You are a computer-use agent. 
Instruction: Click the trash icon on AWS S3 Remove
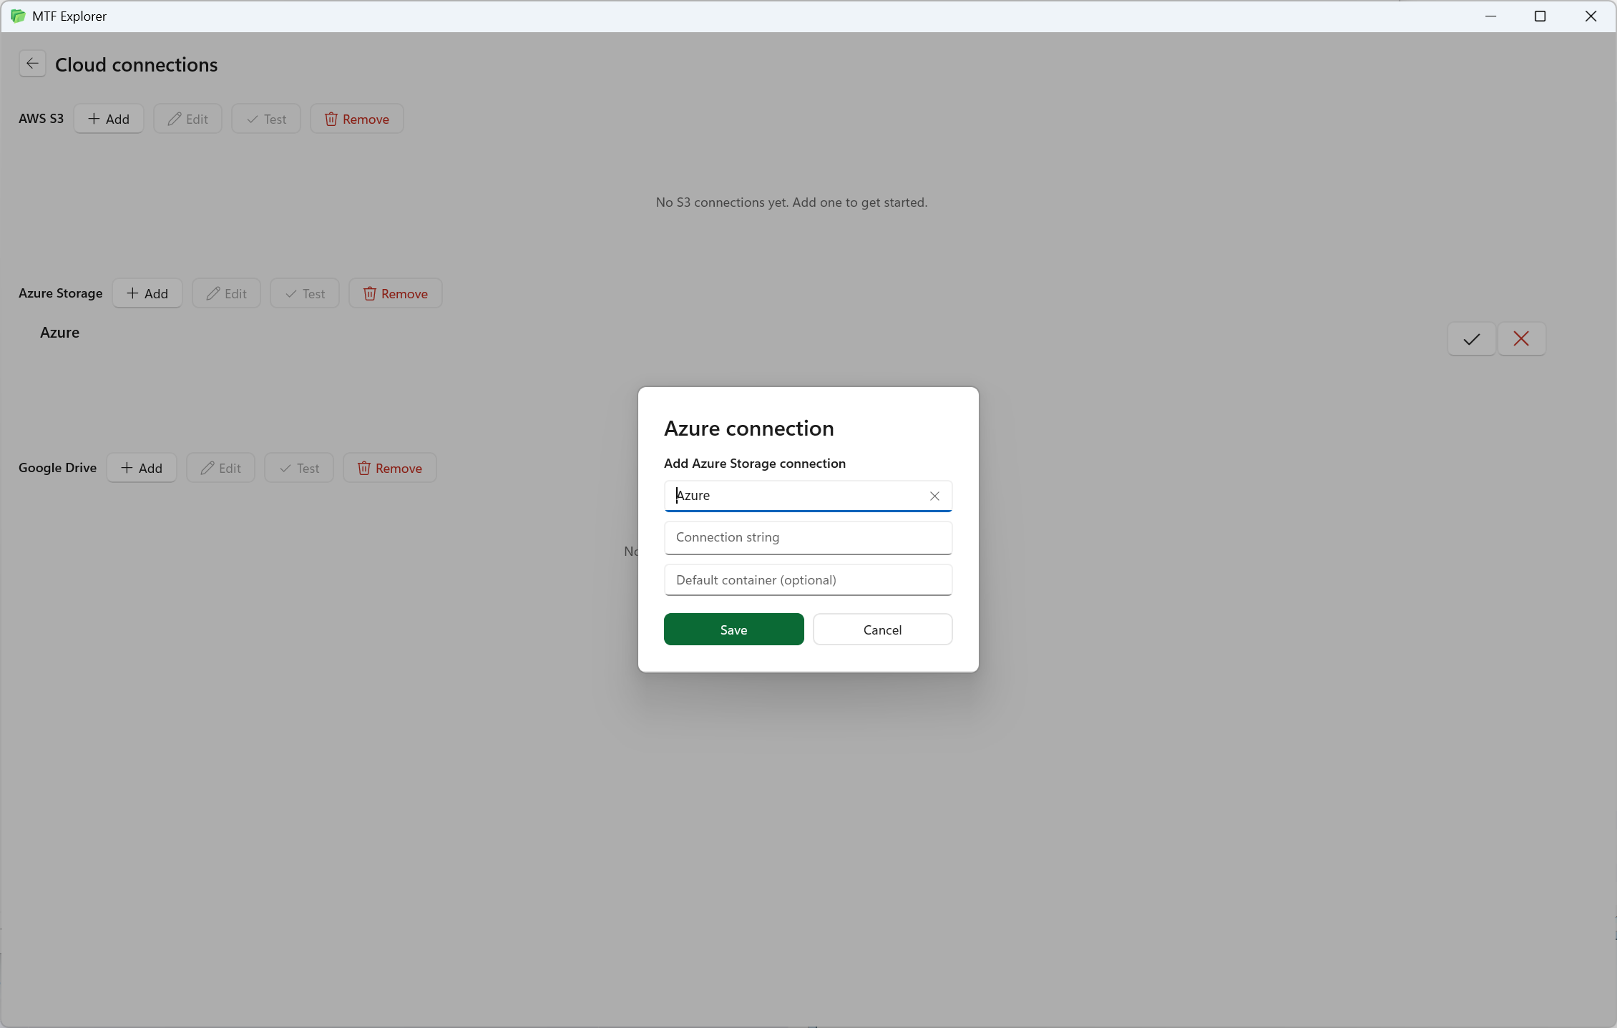[x=331, y=119]
